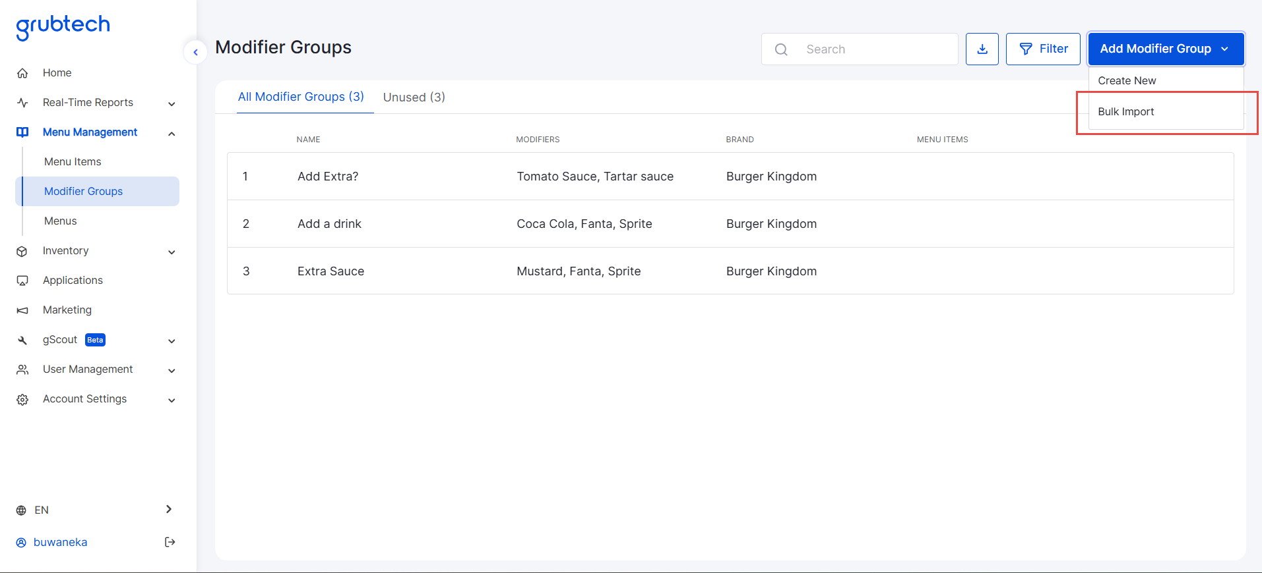Click the Applications monitor icon
Screen dimensions: 1262x573
tap(22, 281)
